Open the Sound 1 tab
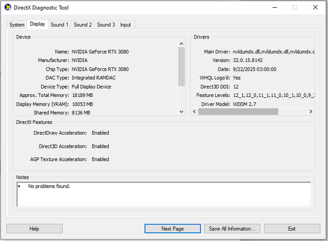This screenshot has width=328, height=241. pyautogui.click(x=60, y=25)
